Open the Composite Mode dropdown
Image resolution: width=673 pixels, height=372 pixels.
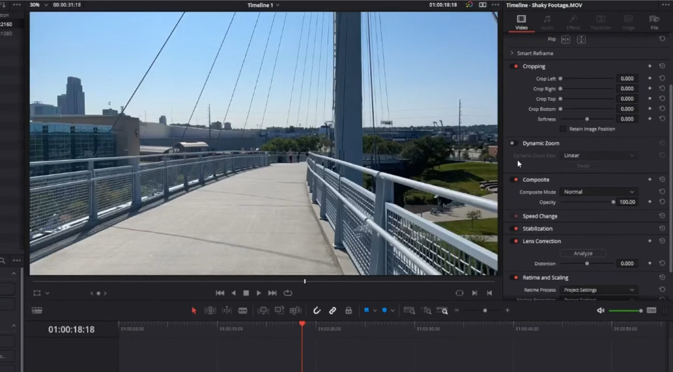(599, 191)
